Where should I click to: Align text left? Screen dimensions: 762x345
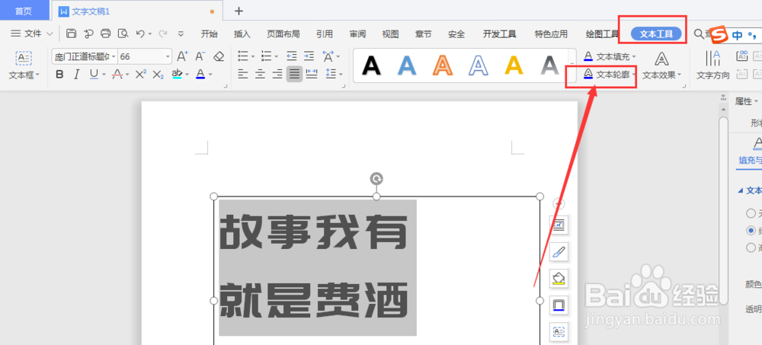[243, 75]
